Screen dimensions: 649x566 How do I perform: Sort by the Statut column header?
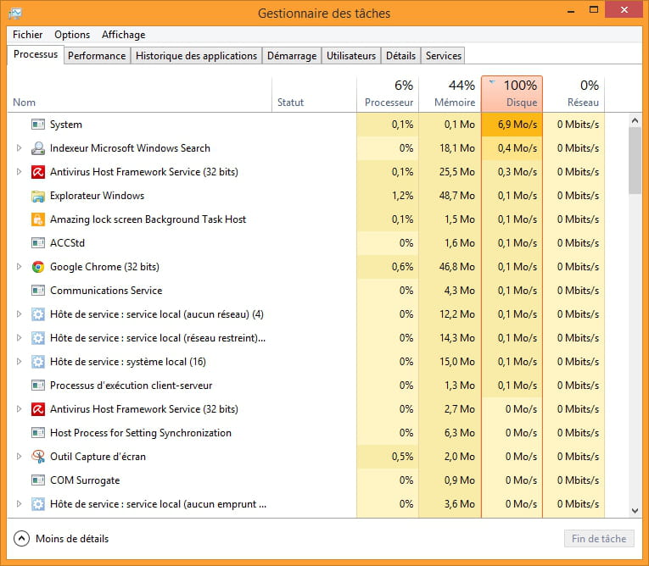[314, 94]
